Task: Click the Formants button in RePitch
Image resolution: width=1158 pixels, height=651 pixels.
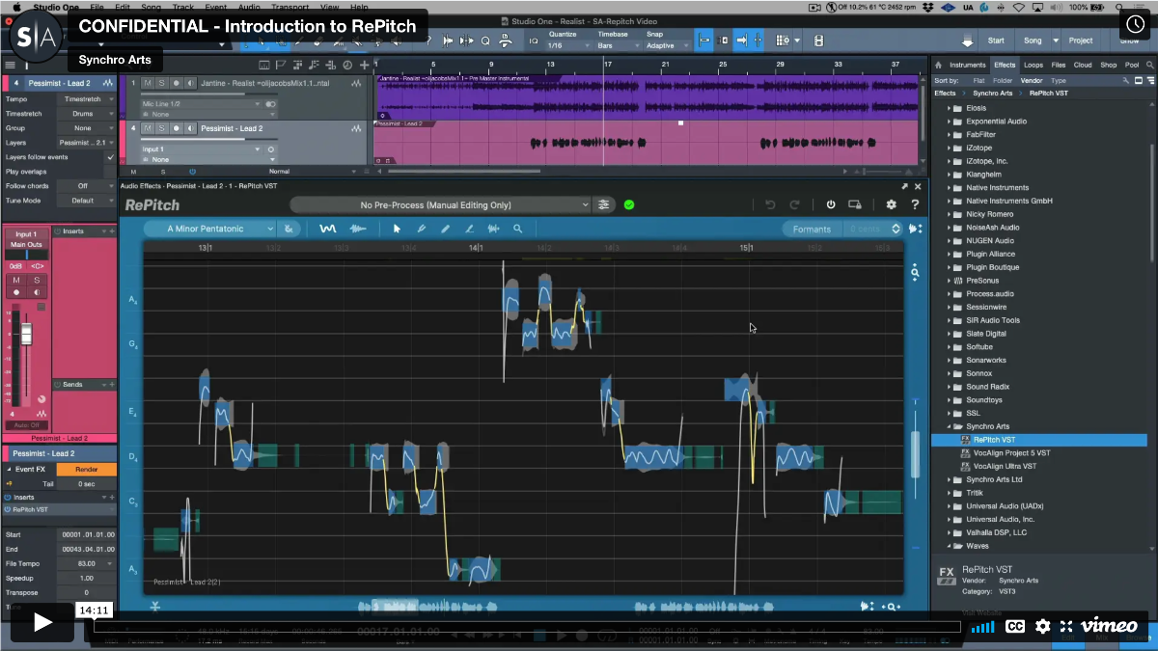Action: point(812,229)
